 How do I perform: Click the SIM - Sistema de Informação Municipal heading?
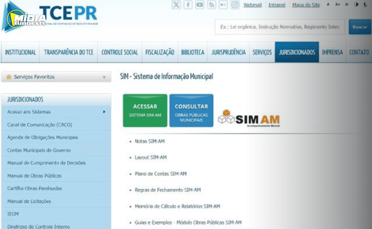click(x=166, y=76)
